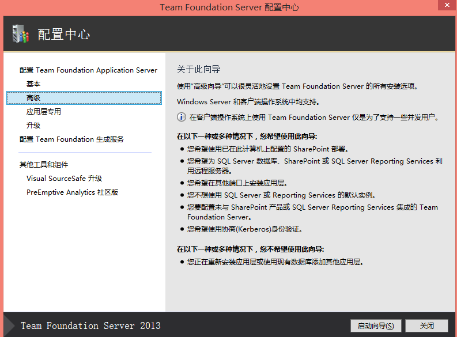Click bullet about 重新安装应用层
This screenshot has height=337, width=457.
coord(275,262)
